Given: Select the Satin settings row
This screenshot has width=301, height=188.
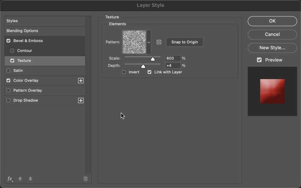Looking at the screenshot, I should [x=45, y=71].
